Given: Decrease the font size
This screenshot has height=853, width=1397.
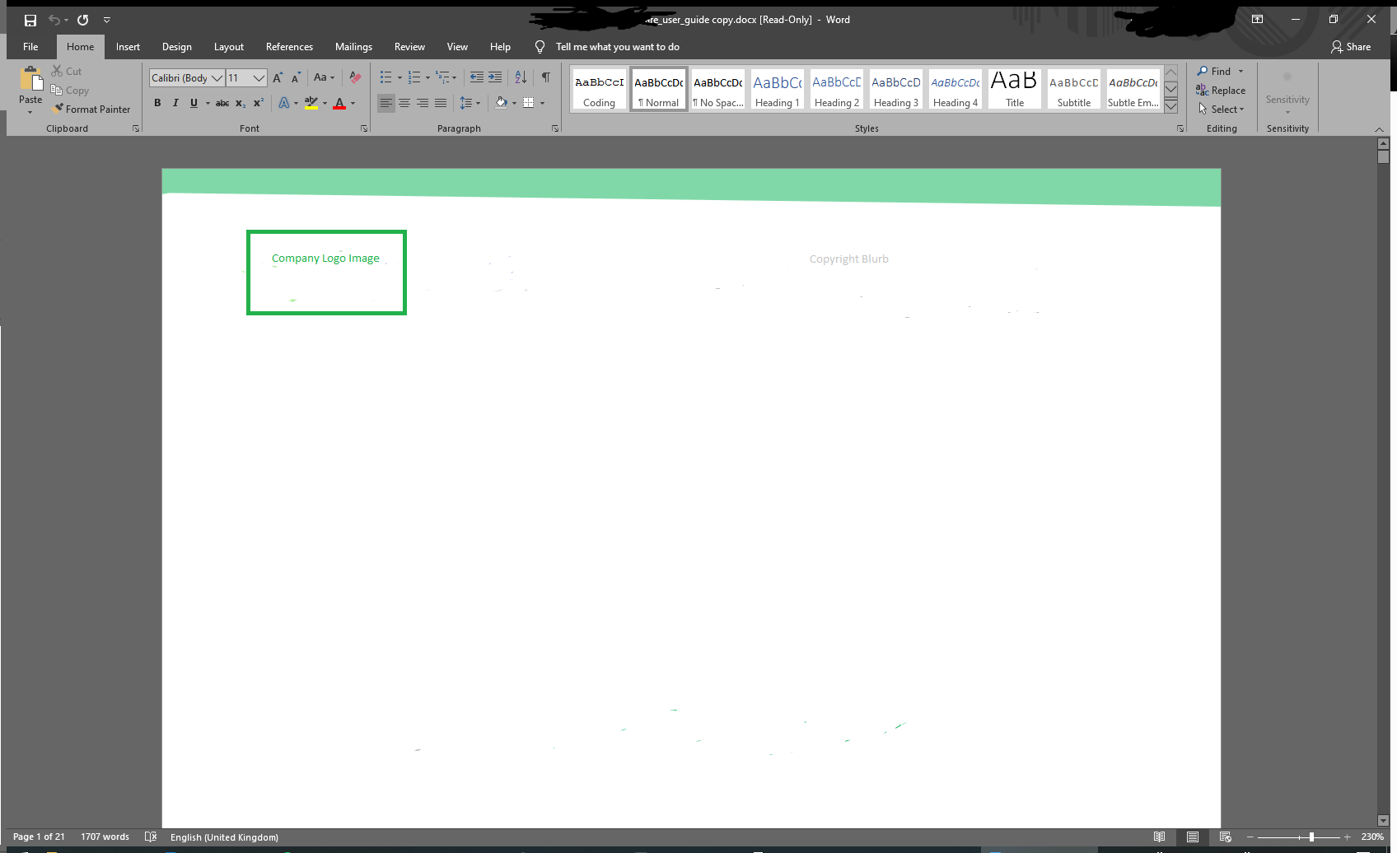Looking at the screenshot, I should (x=297, y=77).
